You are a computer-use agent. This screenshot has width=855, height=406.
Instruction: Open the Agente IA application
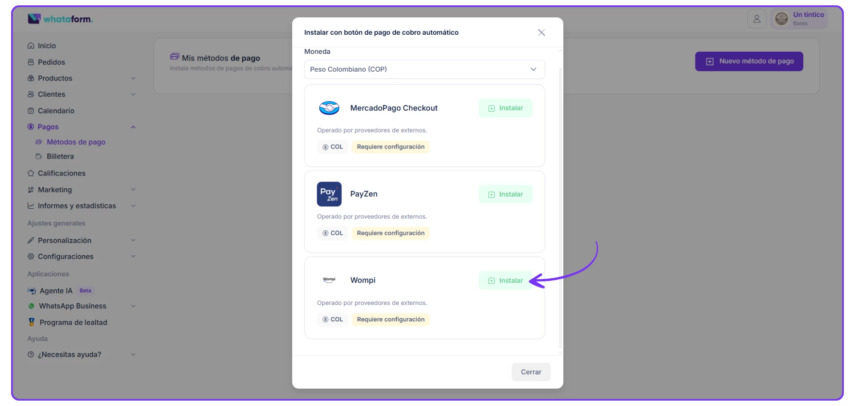click(56, 291)
